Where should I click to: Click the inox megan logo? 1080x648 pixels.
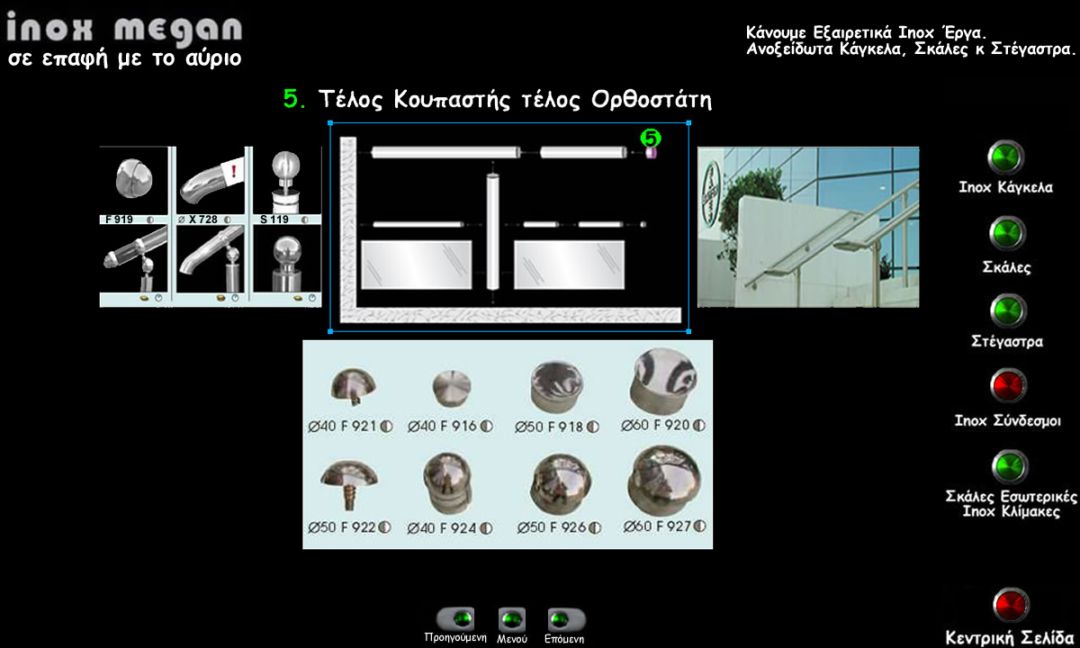point(124,29)
